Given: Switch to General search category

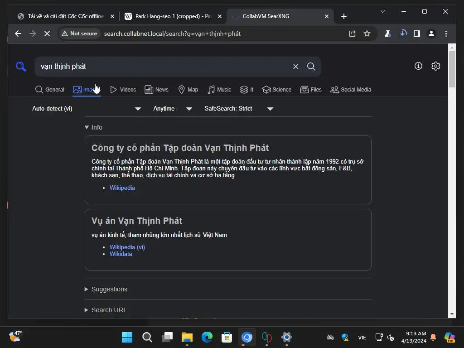Looking at the screenshot, I should tap(50, 89).
